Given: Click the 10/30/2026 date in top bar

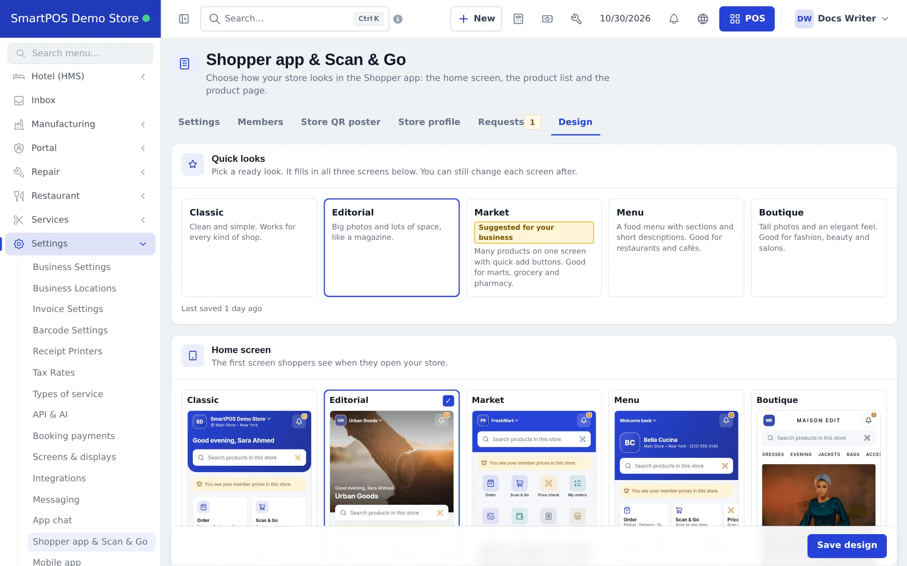Looking at the screenshot, I should pos(625,19).
